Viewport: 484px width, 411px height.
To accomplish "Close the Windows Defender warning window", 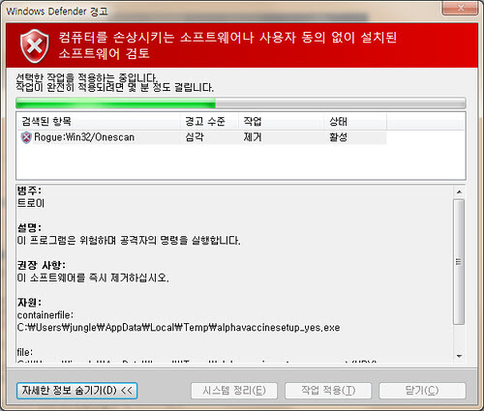I will pos(460,9).
